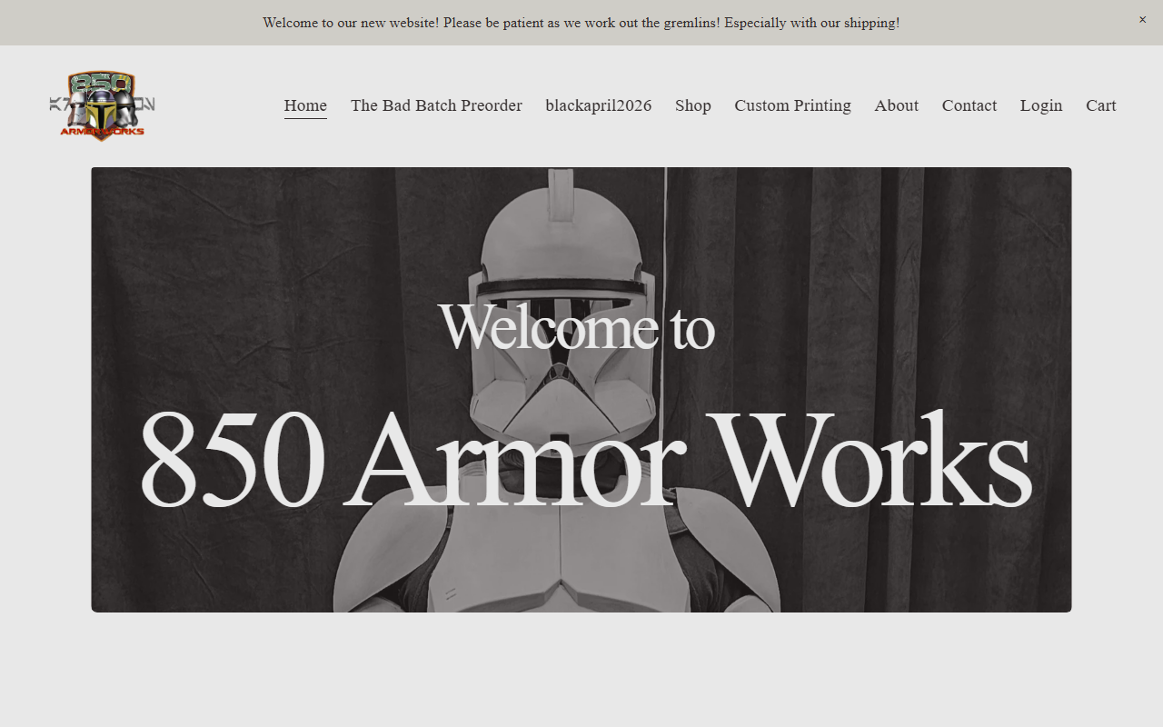Image resolution: width=1163 pixels, height=727 pixels.
Task: Go to the Home page
Action: 305,105
